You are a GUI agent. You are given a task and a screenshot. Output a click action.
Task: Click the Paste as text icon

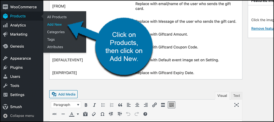[x=85, y=114]
